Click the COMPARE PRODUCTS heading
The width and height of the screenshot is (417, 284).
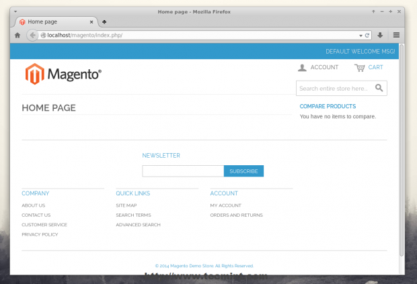click(x=328, y=107)
